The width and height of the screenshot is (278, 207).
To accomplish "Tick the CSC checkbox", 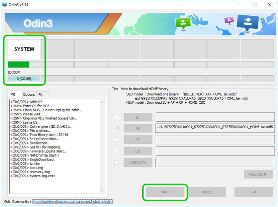I will [x=117, y=151].
